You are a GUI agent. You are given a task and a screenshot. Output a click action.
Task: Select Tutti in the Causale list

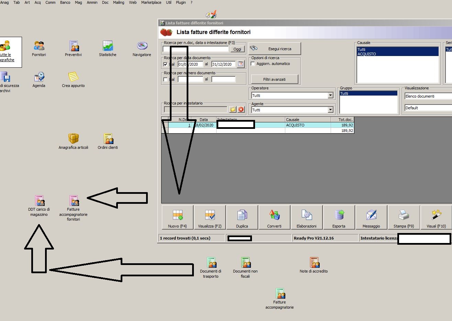click(398, 49)
